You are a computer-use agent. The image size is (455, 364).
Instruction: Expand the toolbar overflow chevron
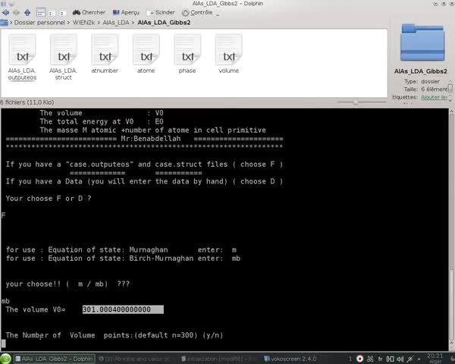[x=218, y=14]
